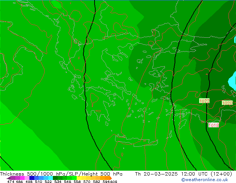Click the map title 'Thickness 500/1000 hPa/SLP/Height 500 hPa'
236x183 pixels.
click(x=61, y=174)
